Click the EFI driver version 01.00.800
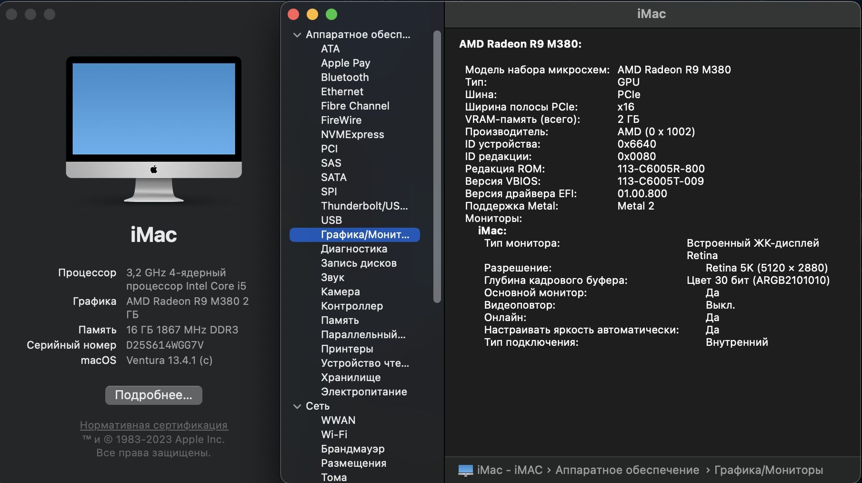 [x=642, y=193]
